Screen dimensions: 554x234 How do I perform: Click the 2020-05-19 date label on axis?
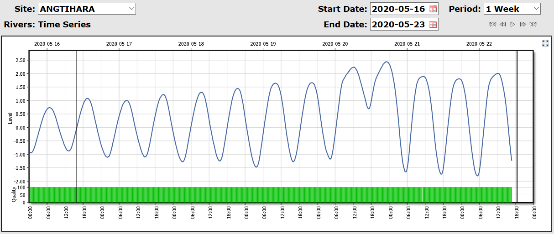pyautogui.click(x=263, y=44)
